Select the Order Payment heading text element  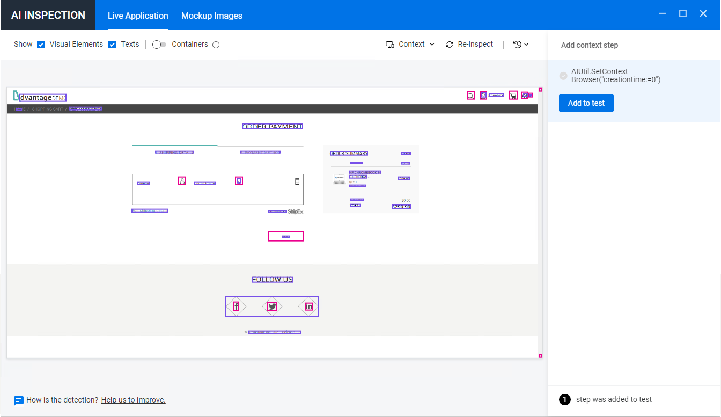(x=273, y=127)
